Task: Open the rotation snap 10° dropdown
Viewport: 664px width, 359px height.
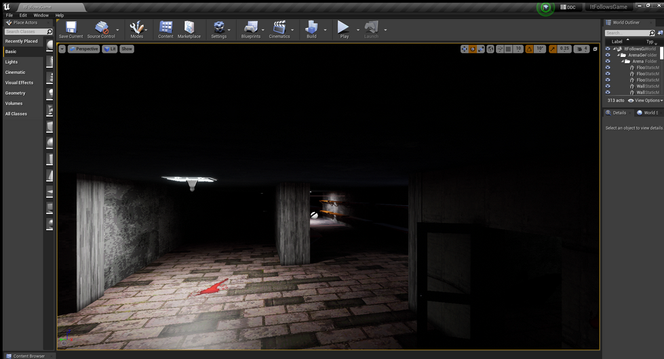Action: (x=540, y=49)
